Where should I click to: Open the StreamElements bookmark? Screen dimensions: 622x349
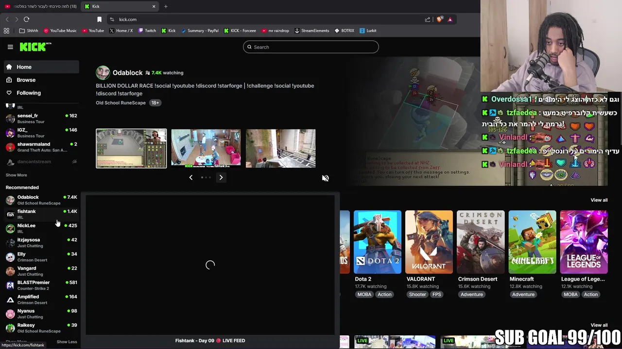coord(311,31)
